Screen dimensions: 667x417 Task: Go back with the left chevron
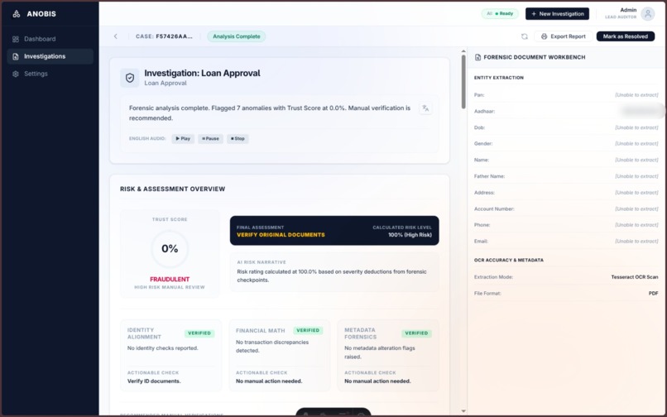tap(116, 36)
